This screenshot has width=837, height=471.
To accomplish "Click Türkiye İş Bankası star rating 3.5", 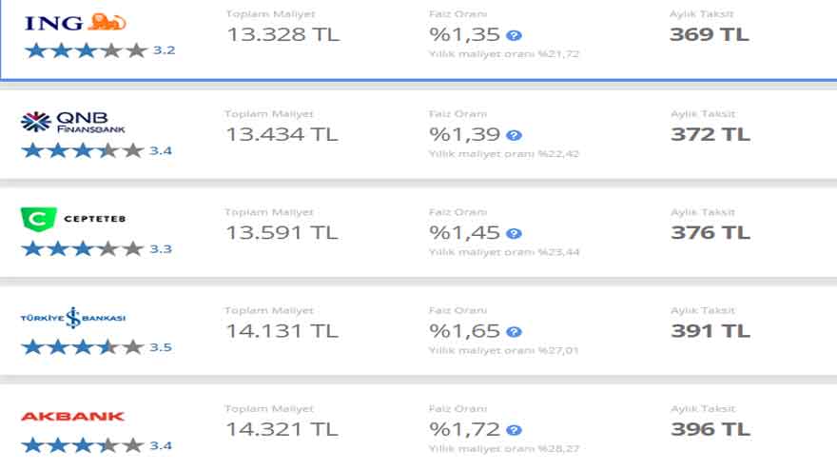I will coord(97,347).
